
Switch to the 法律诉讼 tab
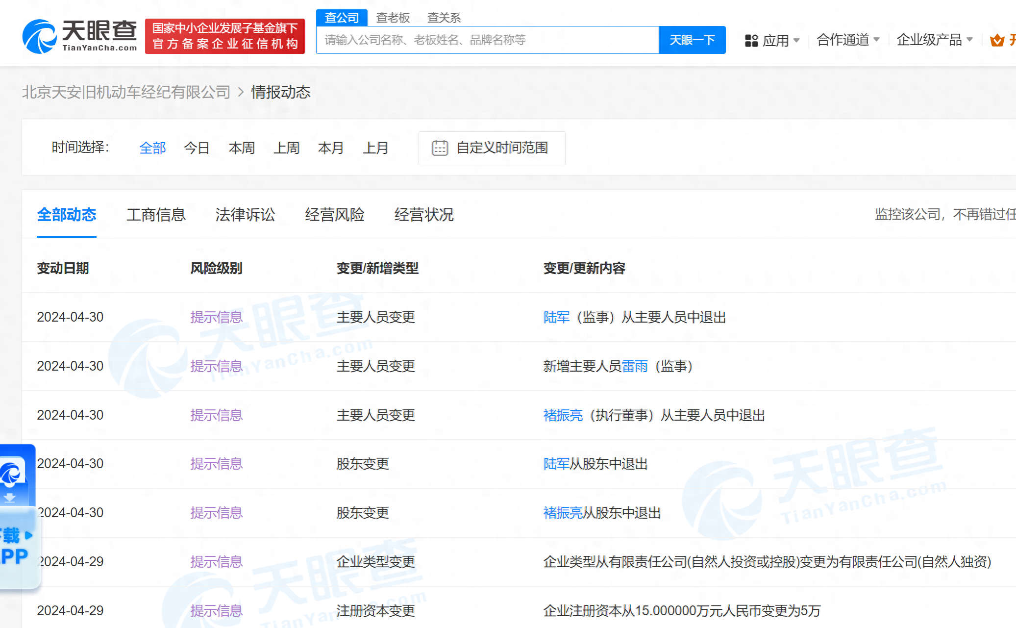(x=245, y=215)
